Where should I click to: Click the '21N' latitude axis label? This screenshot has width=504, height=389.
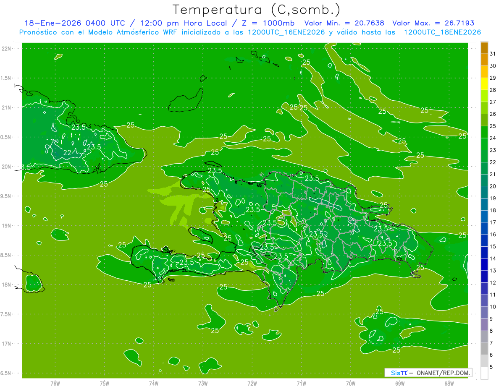click(x=7, y=107)
